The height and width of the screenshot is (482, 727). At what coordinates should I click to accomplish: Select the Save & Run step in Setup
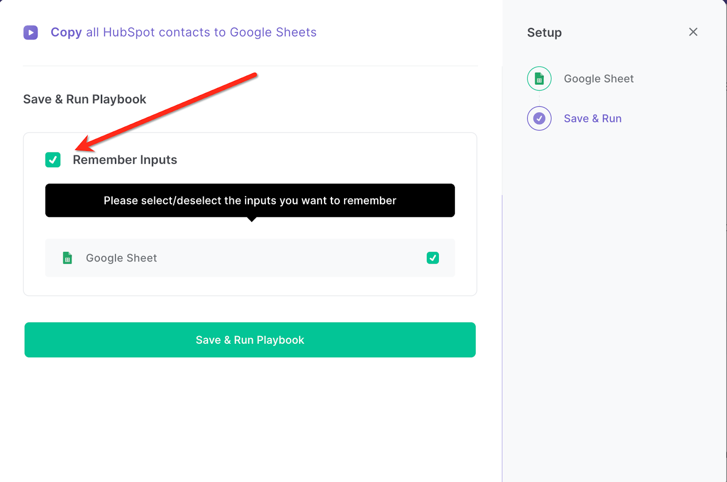pos(593,118)
